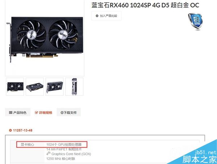This screenshot has height=164, width=217.
Task: Click the download icon on 下载文件 tab
Action: pyautogui.click(x=62, y=113)
